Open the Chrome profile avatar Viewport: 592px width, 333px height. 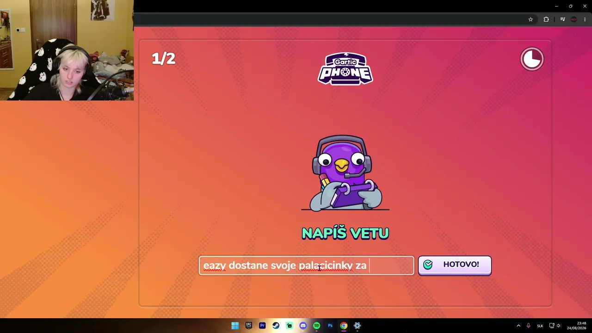pos(574,19)
